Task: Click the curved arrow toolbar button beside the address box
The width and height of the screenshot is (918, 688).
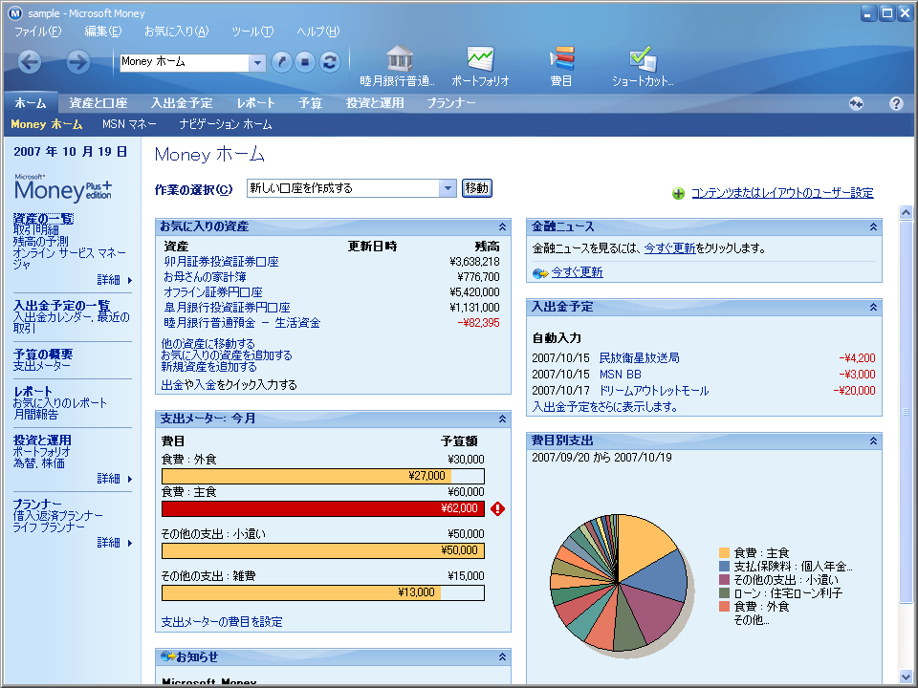Action: click(281, 61)
